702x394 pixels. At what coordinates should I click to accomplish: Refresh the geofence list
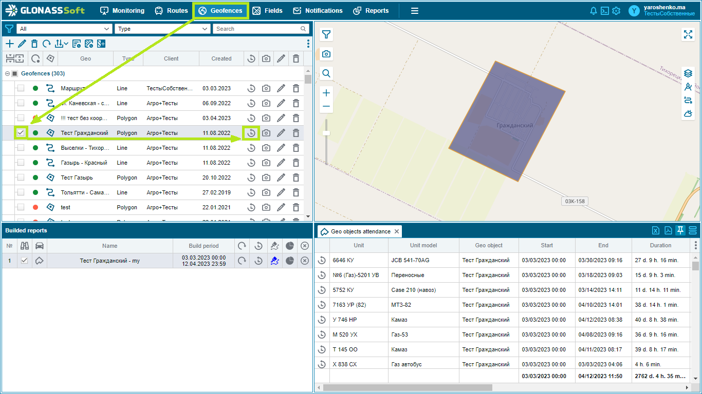point(47,44)
